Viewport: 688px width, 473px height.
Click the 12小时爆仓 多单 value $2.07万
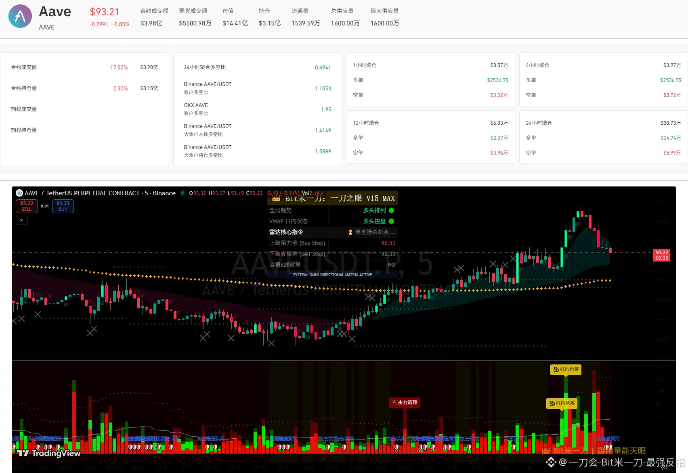click(x=499, y=138)
